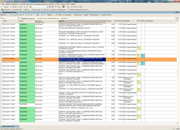Click В "Папки" folder toolbar button

pos(58,15)
